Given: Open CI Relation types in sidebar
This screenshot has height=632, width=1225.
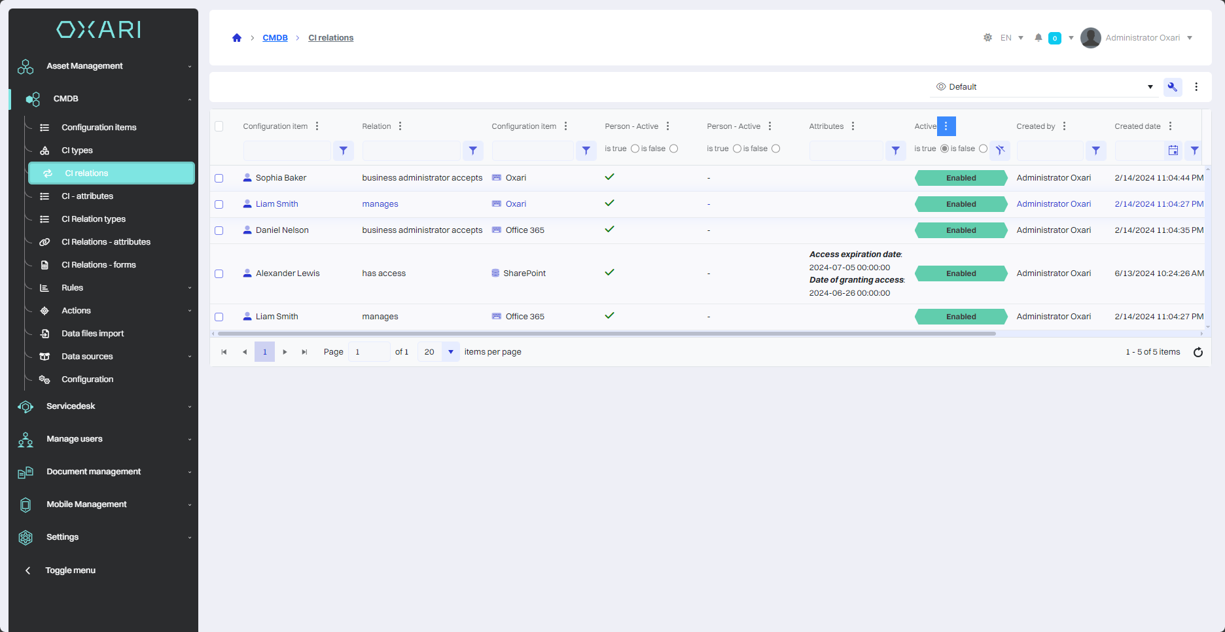Looking at the screenshot, I should click(x=94, y=219).
